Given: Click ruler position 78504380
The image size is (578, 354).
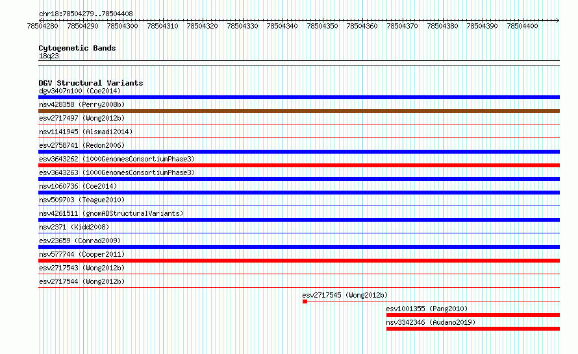Looking at the screenshot, I should [442, 26].
